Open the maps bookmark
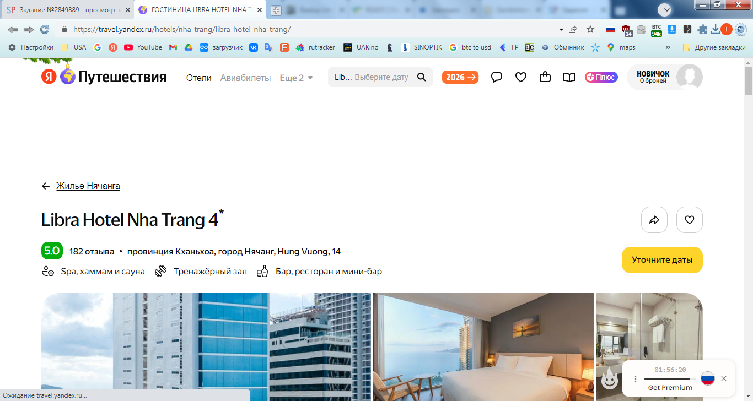 (x=621, y=47)
